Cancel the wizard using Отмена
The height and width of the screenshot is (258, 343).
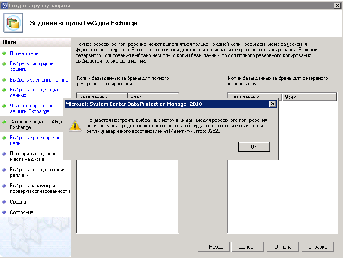[283, 247]
